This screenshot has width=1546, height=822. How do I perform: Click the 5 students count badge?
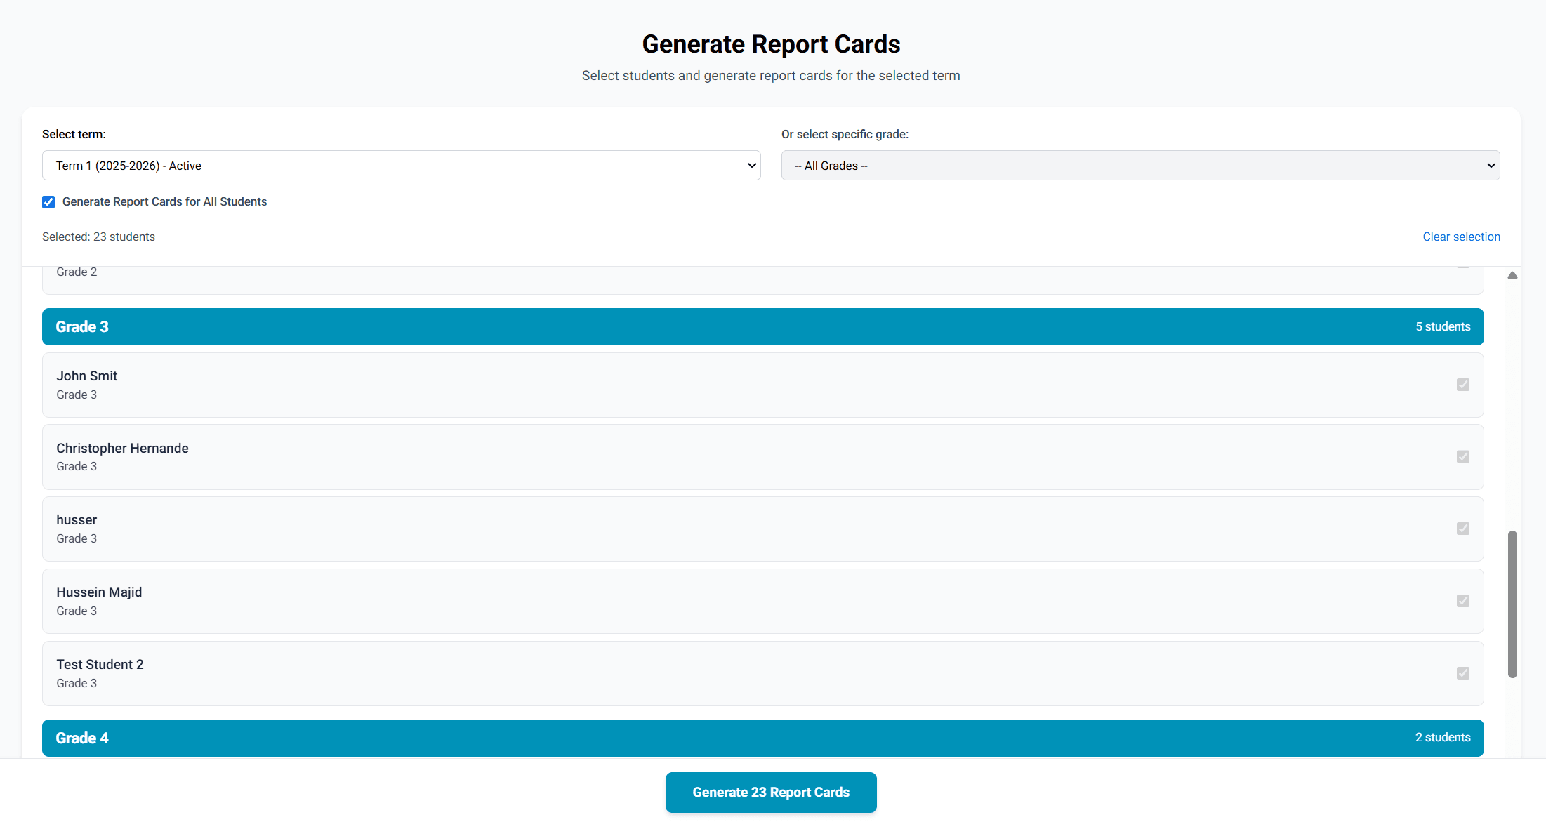pos(1442,327)
